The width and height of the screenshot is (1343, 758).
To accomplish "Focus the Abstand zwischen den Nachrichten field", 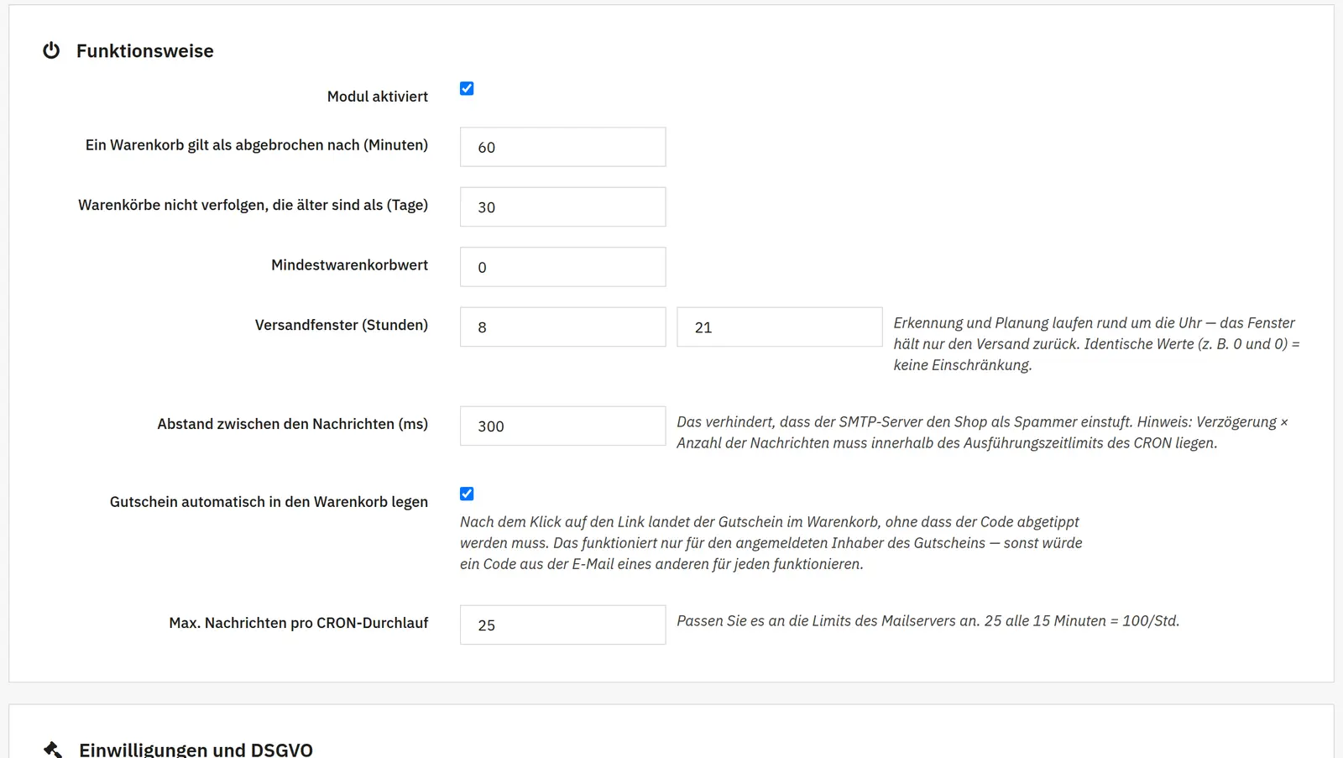I will 562,426.
